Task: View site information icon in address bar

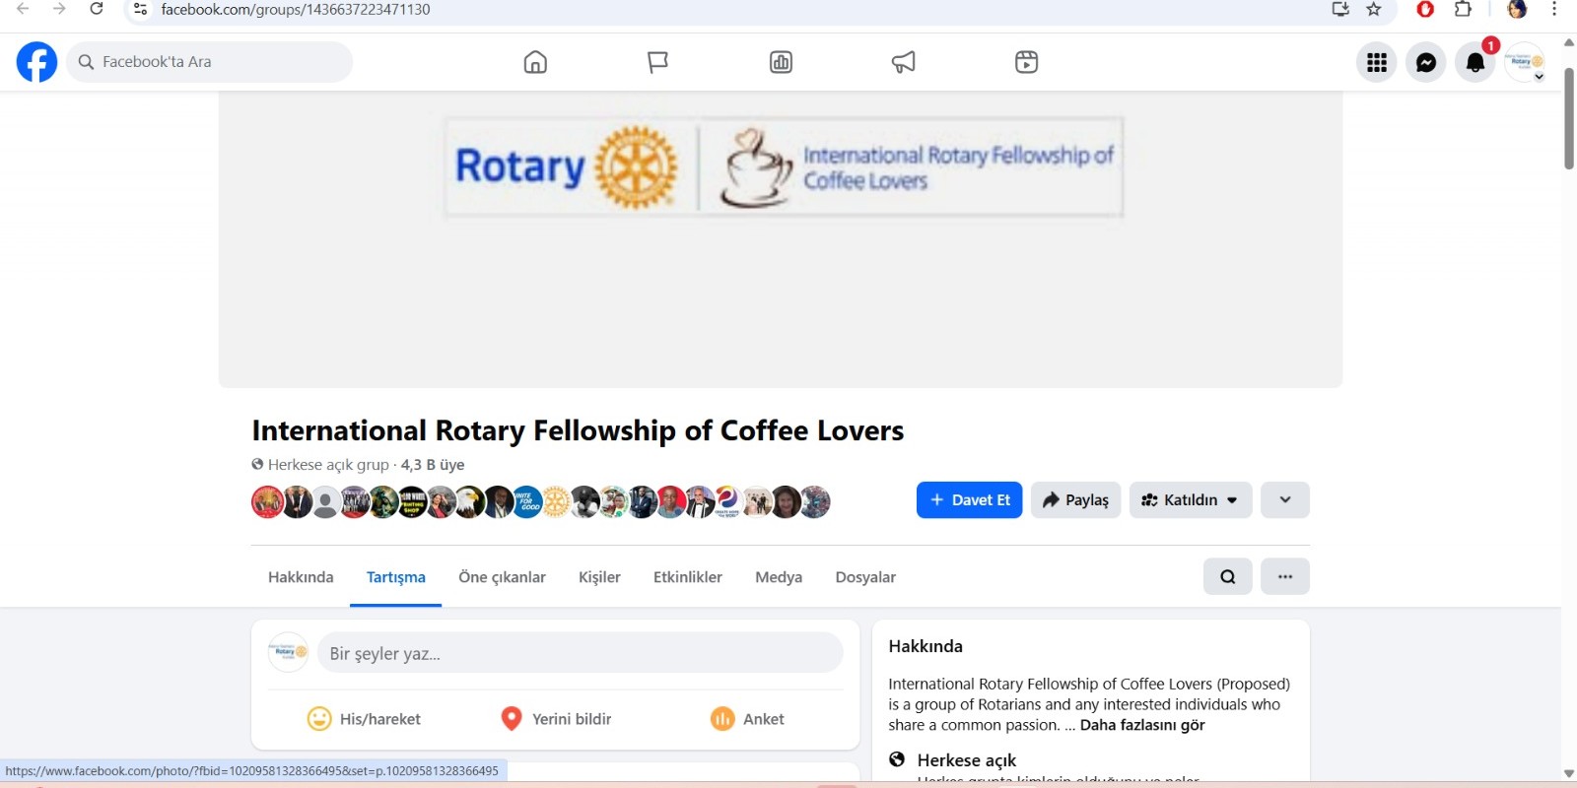Action: (x=140, y=9)
